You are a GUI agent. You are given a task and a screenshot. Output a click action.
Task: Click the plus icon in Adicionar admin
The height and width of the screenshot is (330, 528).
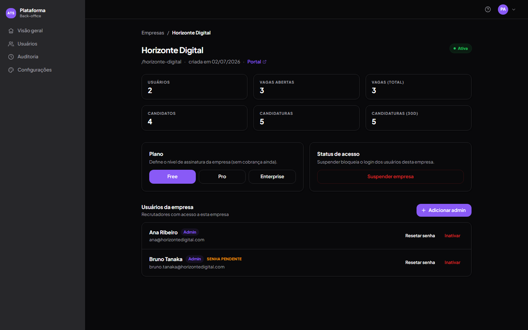pyautogui.click(x=423, y=210)
